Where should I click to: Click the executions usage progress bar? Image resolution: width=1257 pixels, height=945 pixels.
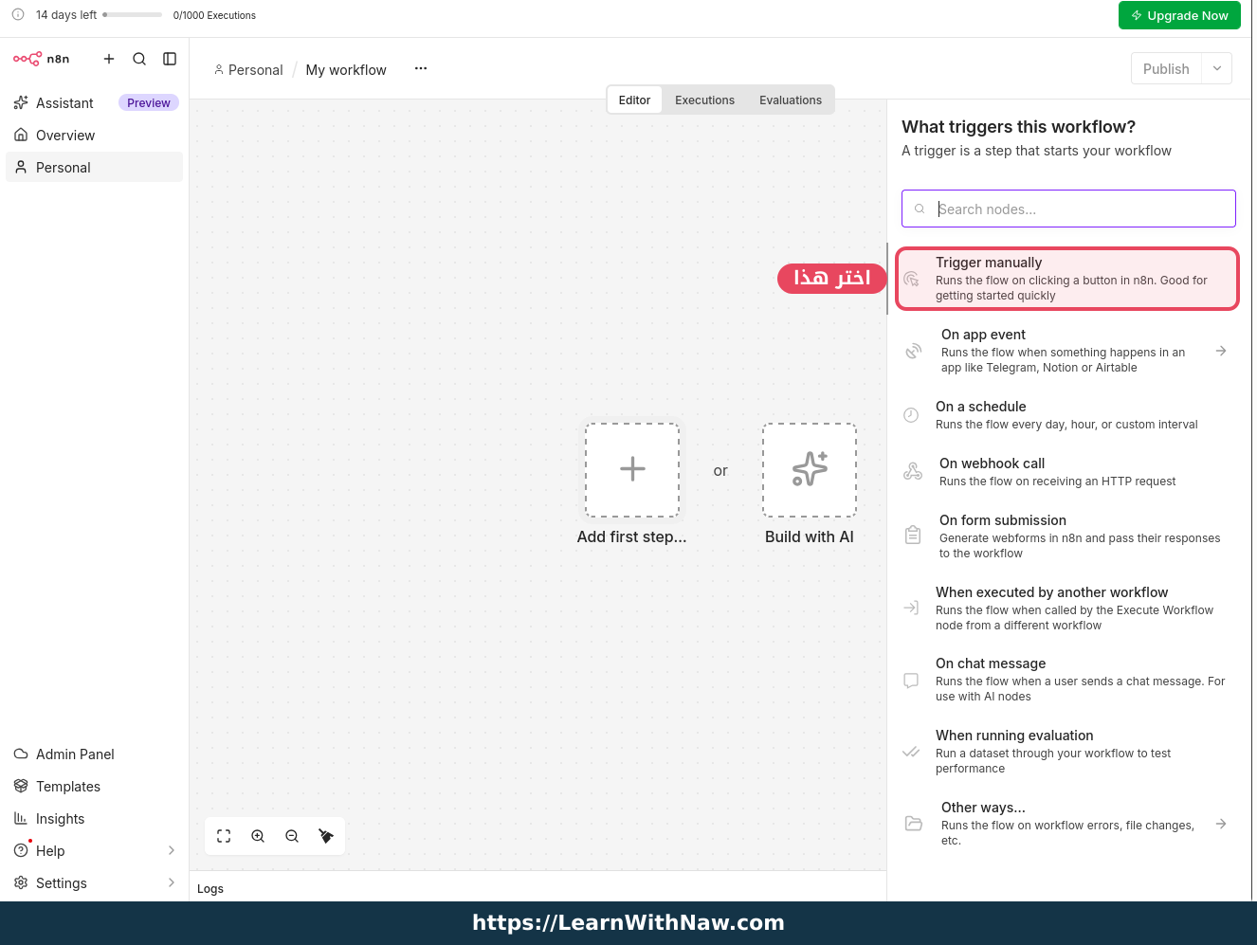tap(132, 15)
